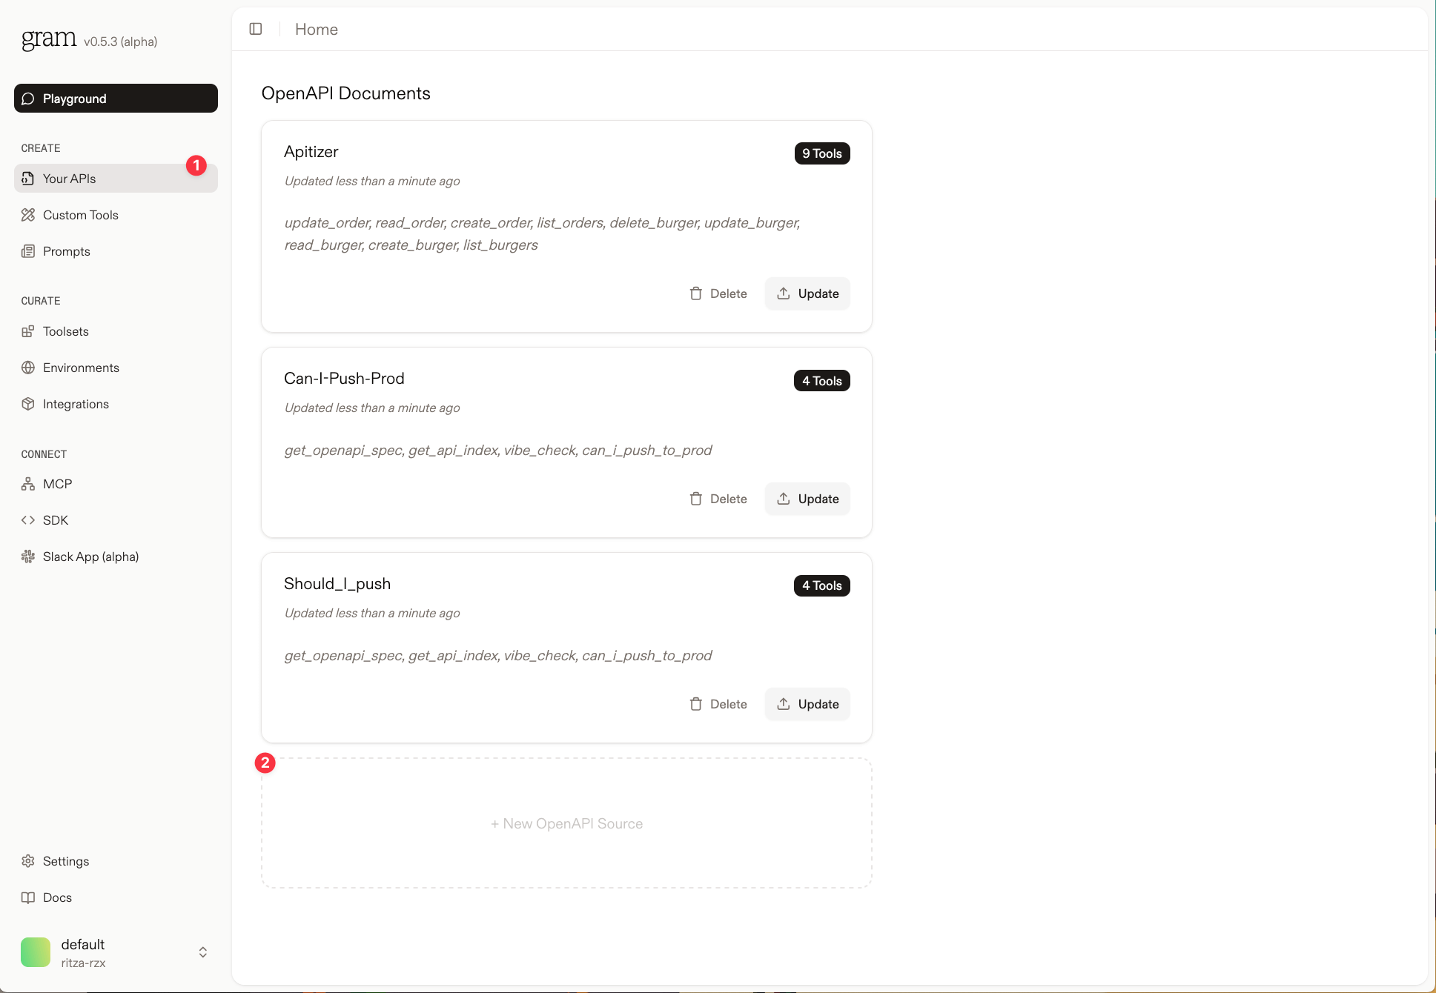Image resolution: width=1436 pixels, height=993 pixels.
Task: Open Settings from sidebar
Action: (x=116, y=861)
